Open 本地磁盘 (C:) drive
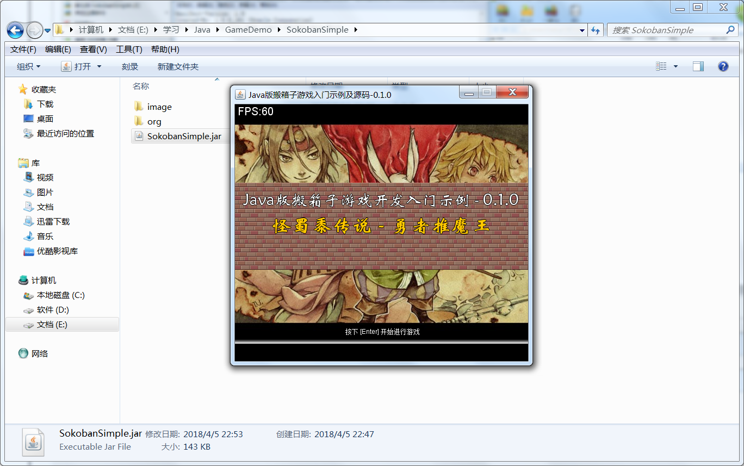Viewport: 744px width, 466px height. coord(60,295)
